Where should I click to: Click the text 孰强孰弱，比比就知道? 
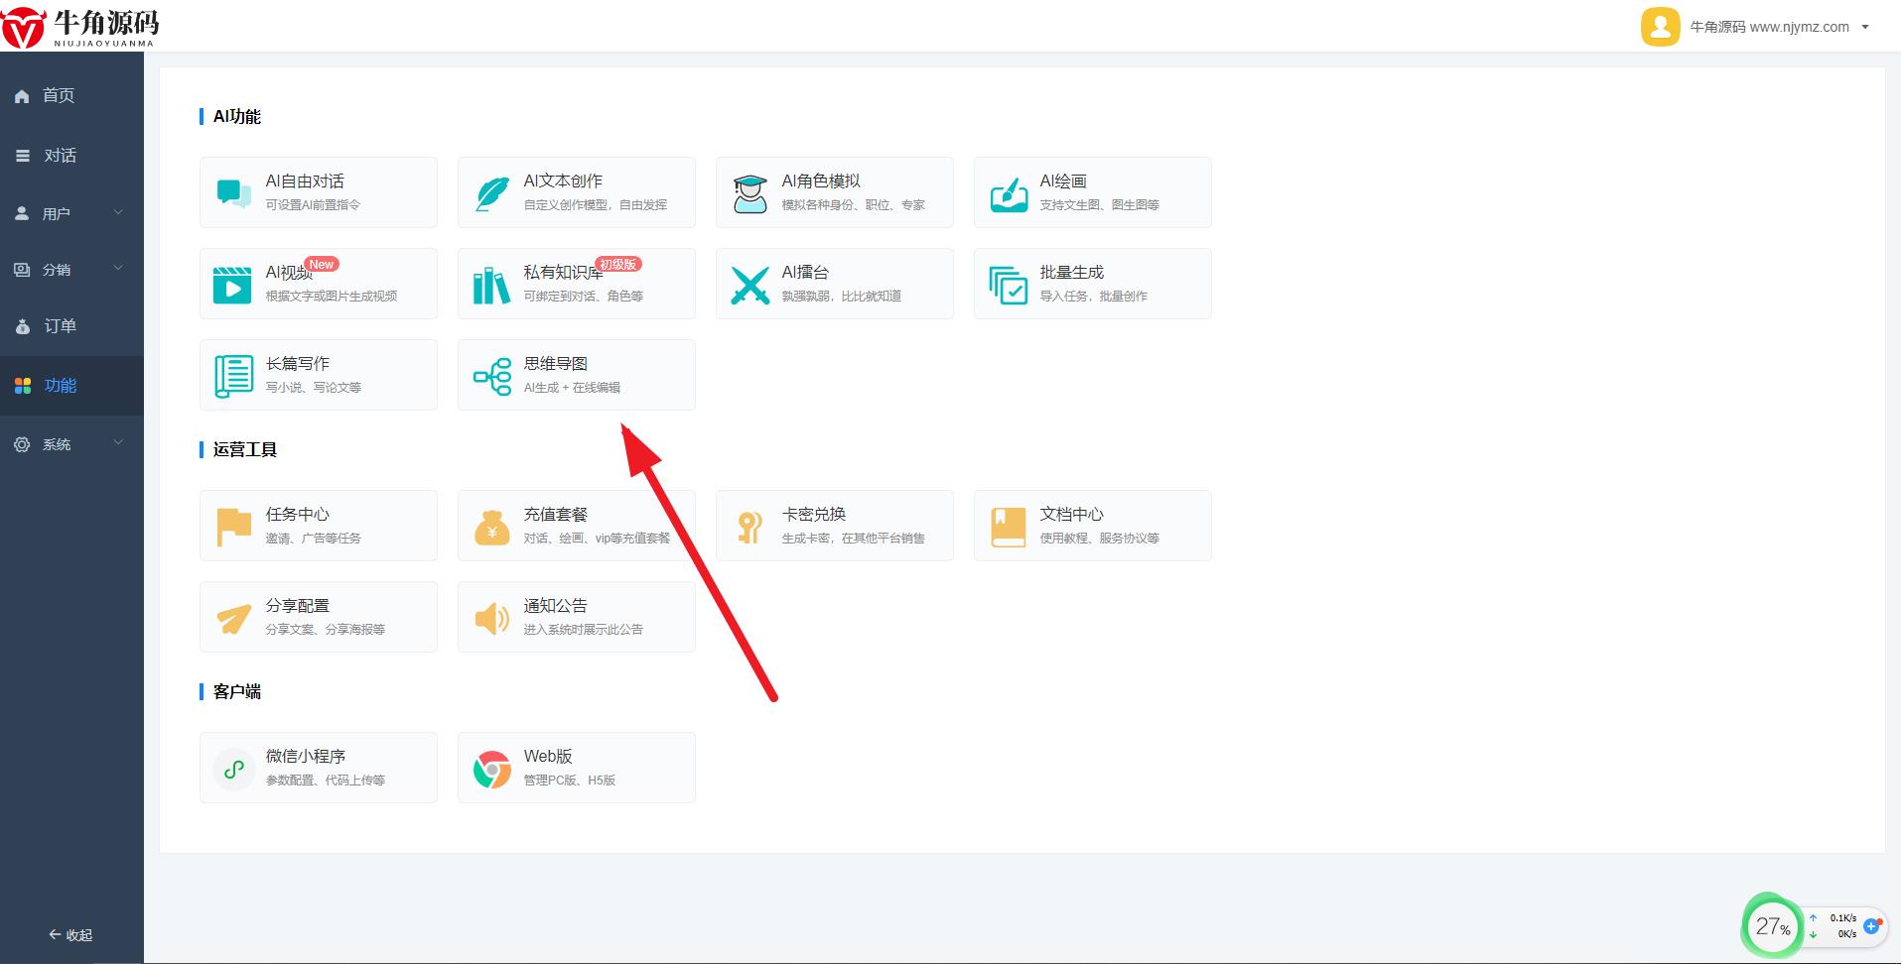(x=842, y=297)
